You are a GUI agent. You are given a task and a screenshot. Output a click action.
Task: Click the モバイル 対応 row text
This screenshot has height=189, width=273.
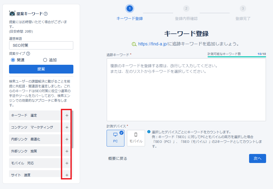pyautogui.click(x=22, y=163)
